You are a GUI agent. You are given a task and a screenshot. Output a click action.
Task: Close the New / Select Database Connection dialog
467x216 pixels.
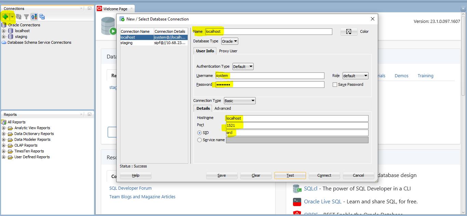pos(373,19)
